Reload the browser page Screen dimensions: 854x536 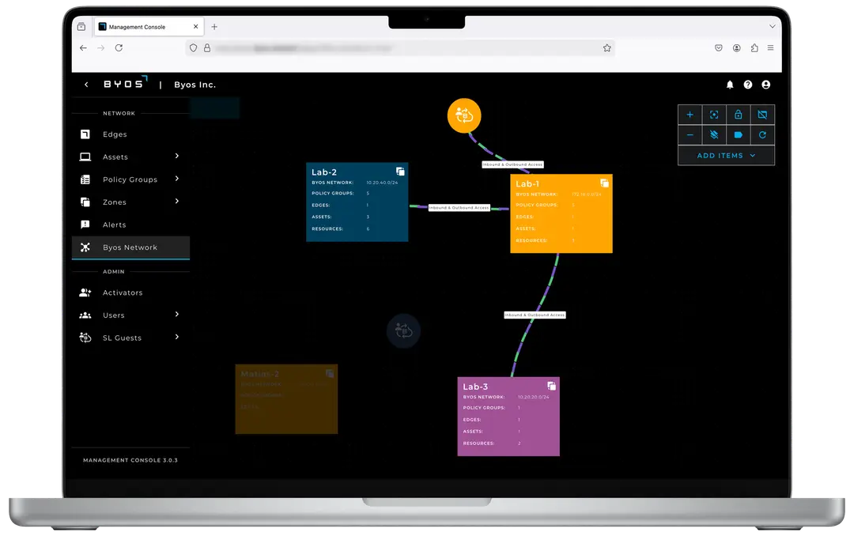tap(119, 48)
